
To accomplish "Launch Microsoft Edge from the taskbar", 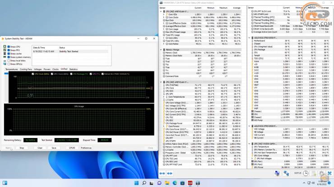I will coord(175,183).
